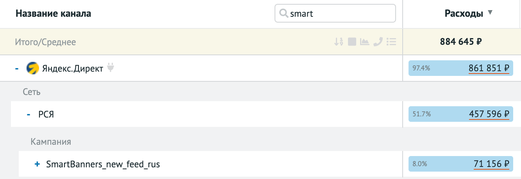Click the list view icon in totals row

click(x=391, y=42)
